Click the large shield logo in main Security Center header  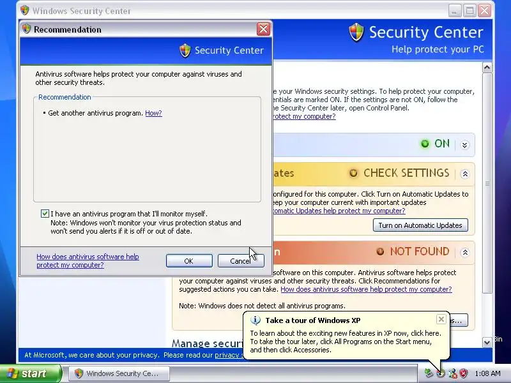pos(356,33)
